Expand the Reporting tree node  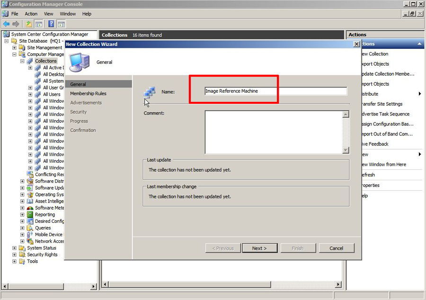(22, 214)
